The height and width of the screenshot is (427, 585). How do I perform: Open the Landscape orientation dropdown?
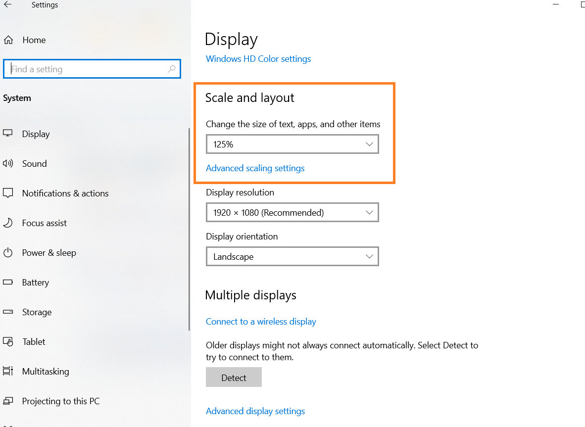292,257
